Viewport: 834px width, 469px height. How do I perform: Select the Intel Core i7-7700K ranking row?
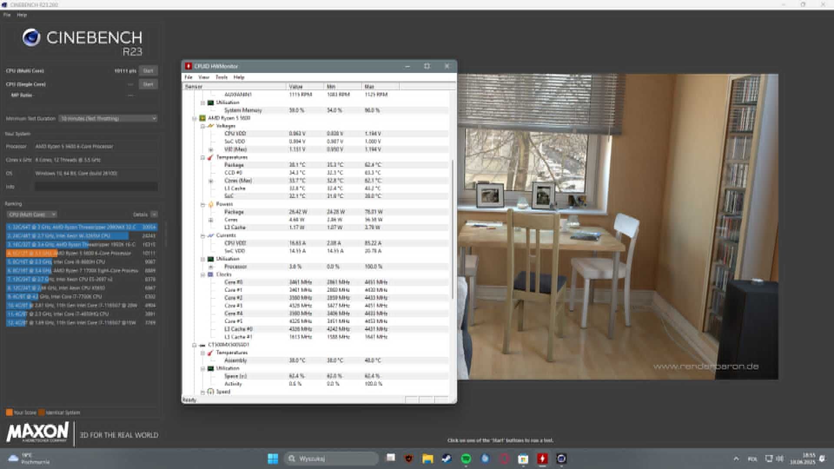click(82, 297)
